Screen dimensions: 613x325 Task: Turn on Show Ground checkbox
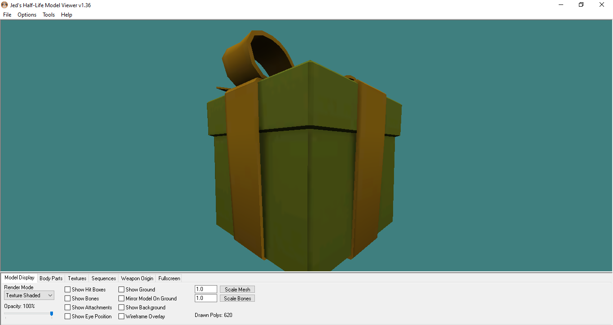point(122,290)
